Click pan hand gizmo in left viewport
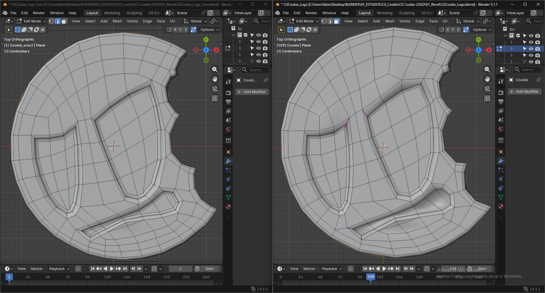Image resolution: width=545 pixels, height=293 pixels. (215, 79)
